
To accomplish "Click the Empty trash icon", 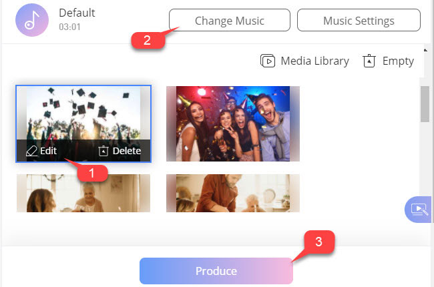I will point(369,61).
